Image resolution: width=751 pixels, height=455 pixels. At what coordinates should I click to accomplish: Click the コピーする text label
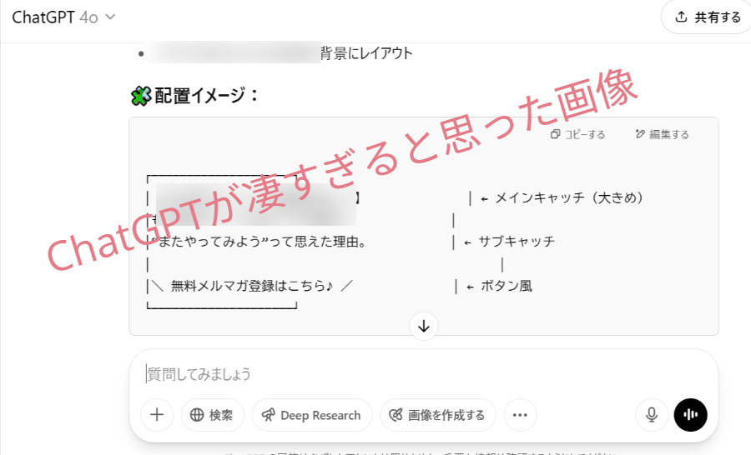pyautogui.click(x=585, y=134)
